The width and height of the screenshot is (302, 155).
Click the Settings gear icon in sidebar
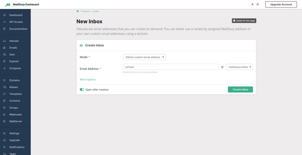[5, 133]
